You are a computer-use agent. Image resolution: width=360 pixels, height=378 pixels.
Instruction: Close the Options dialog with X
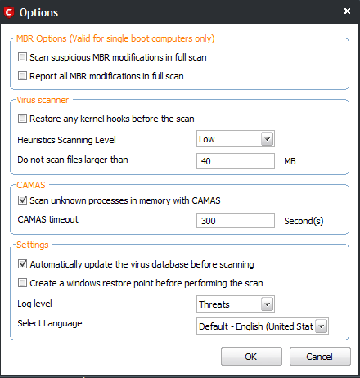347,11
